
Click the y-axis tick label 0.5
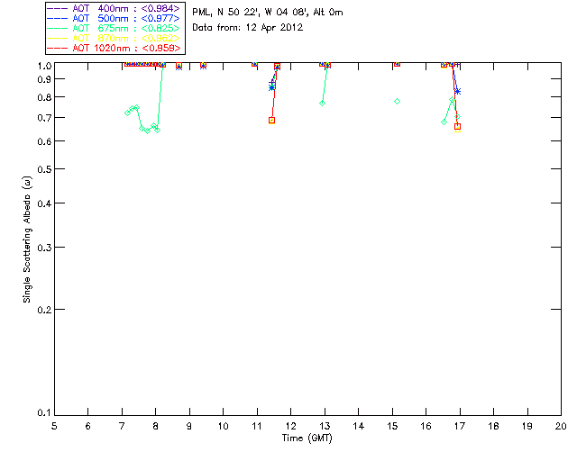click(44, 169)
